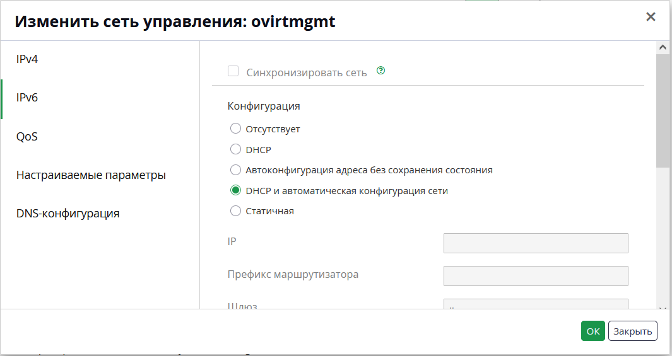Screen dimensions: 672x356
Task: Click the vertical scrollbar thumb
Action: click(x=663, y=110)
